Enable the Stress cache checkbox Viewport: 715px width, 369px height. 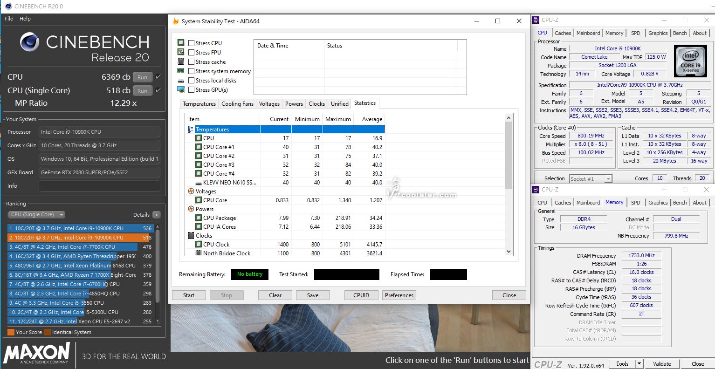pyautogui.click(x=192, y=61)
